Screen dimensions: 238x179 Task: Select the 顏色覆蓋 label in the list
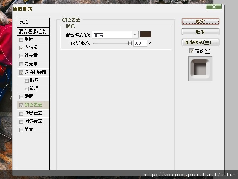(x=33, y=105)
